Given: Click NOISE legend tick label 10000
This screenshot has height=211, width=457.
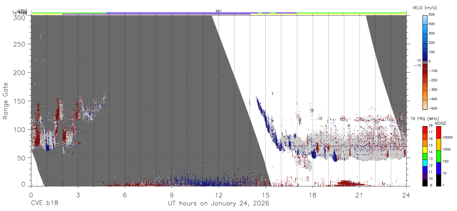Looking at the screenshot, I should [x=448, y=137].
